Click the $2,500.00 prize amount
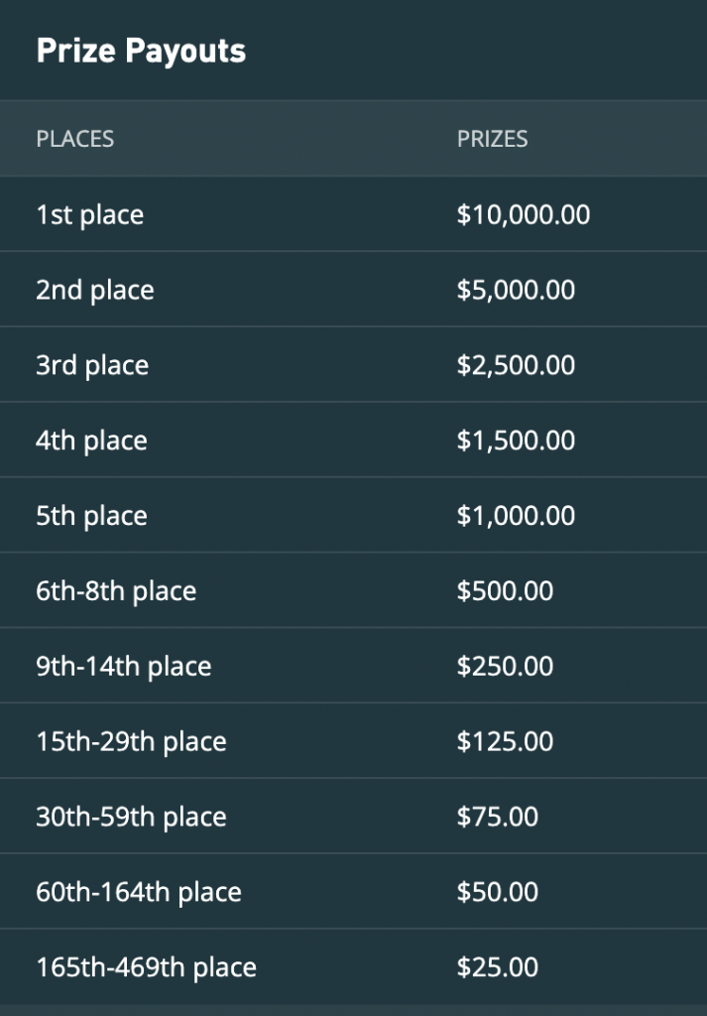 coord(516,365)
